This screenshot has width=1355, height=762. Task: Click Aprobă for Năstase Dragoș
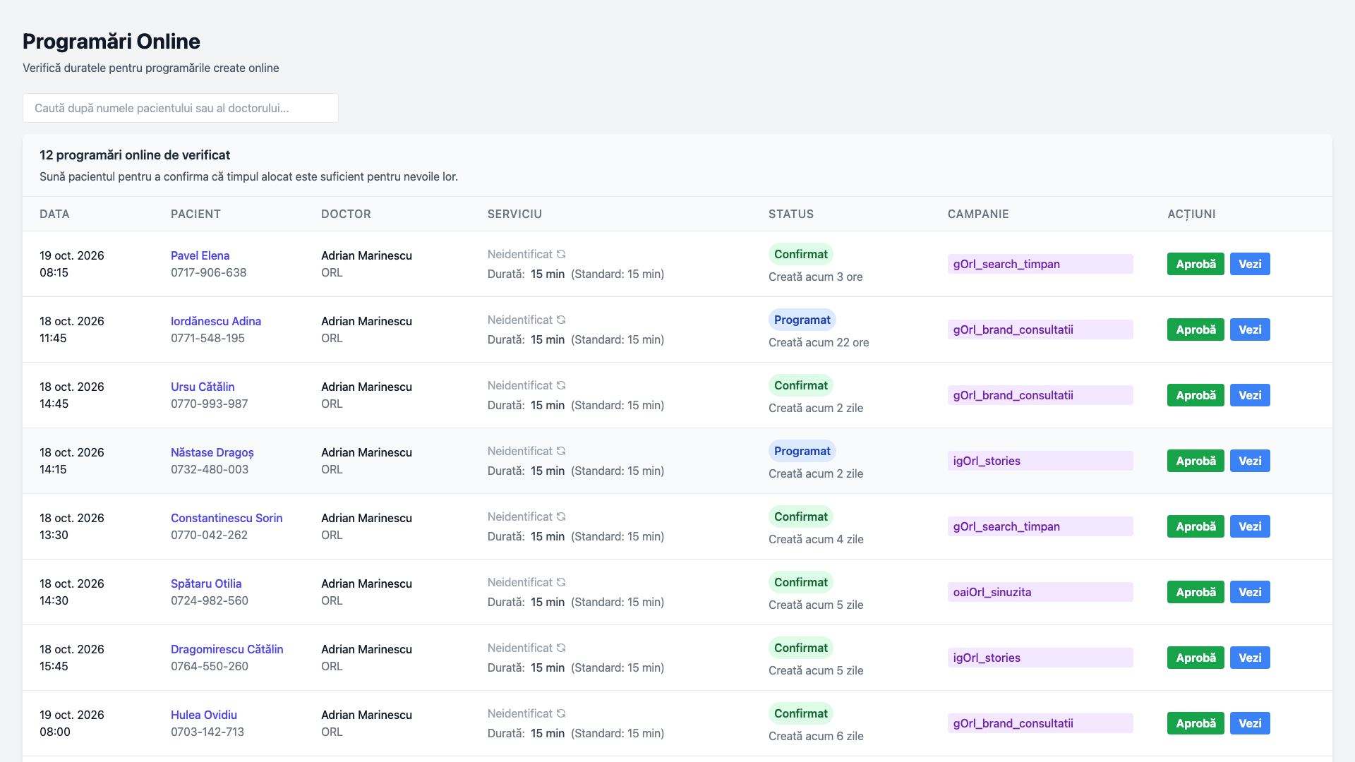(x=1196, y=461)
